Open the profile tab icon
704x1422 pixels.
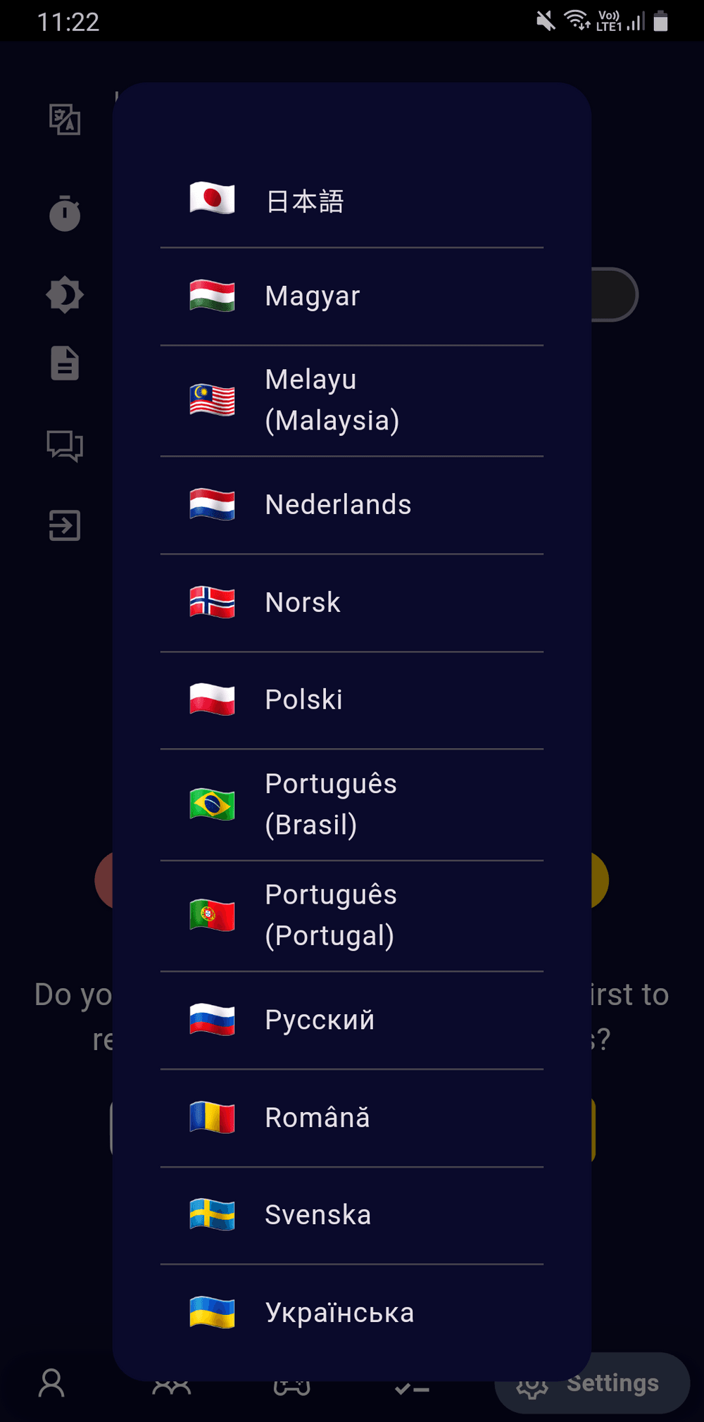point(51,1383)
